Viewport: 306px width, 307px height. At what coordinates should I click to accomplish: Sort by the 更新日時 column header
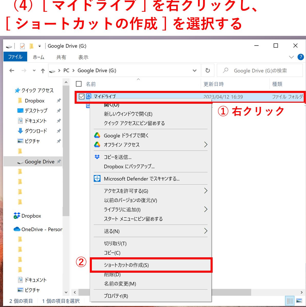(x=214, y=84)
